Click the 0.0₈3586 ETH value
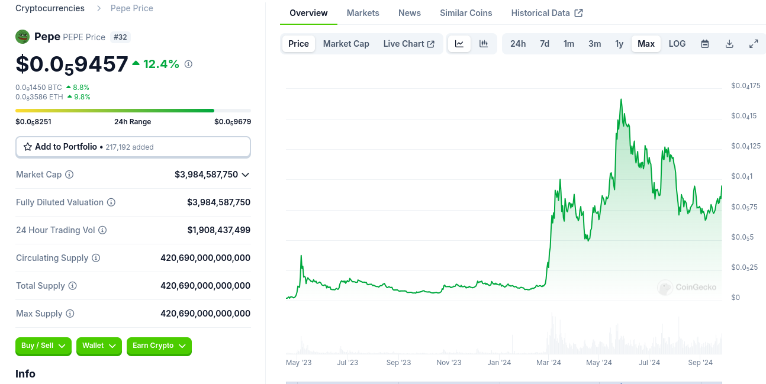The width and height of the screenshot is (766, 384). point(39,96)
